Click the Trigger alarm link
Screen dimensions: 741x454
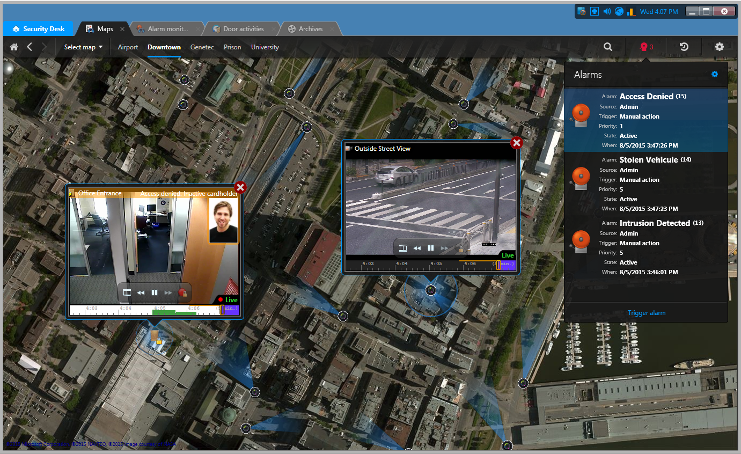coord(645,313)
